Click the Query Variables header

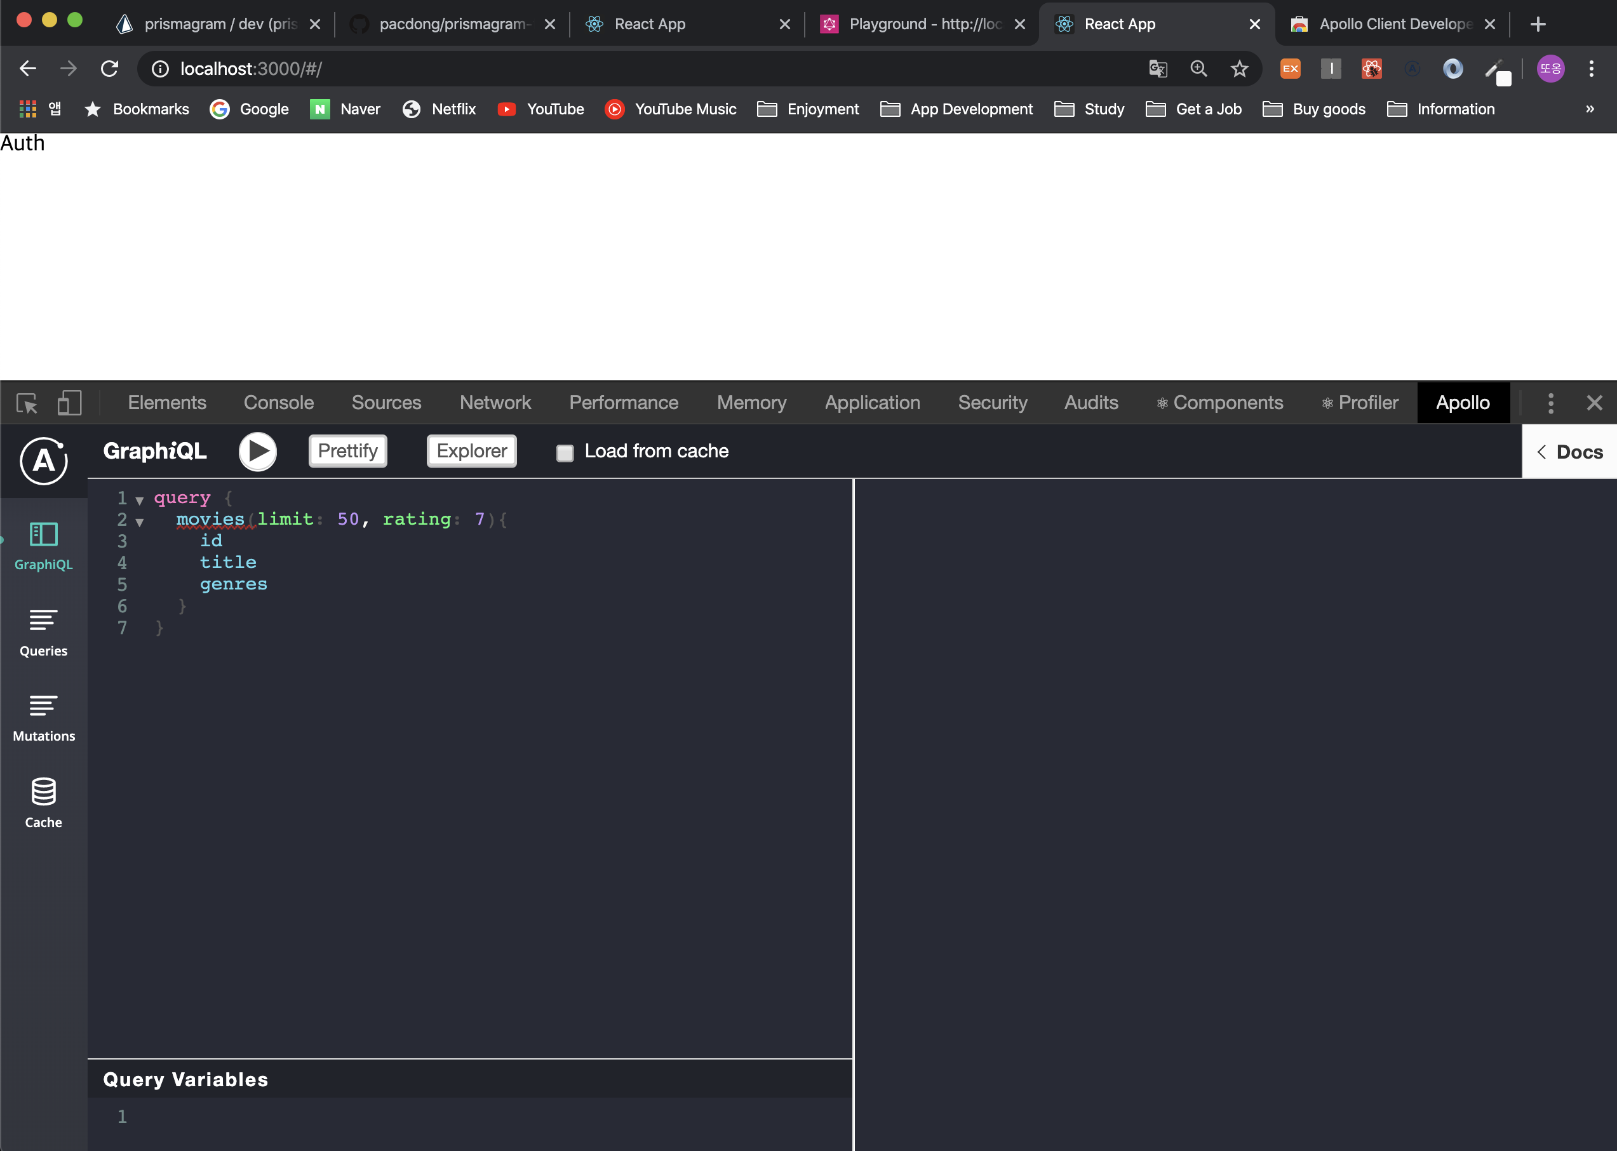point(470,1079)
